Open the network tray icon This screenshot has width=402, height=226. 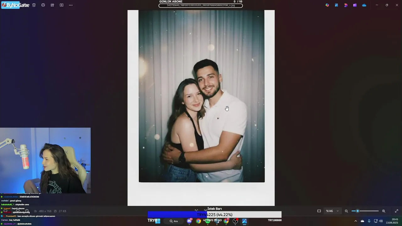coord(375,221)
